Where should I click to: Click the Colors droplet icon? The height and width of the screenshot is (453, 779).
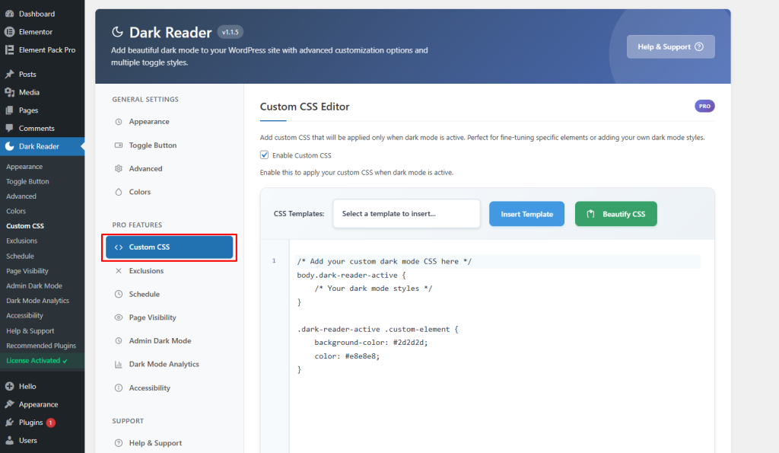click(118, 192)
